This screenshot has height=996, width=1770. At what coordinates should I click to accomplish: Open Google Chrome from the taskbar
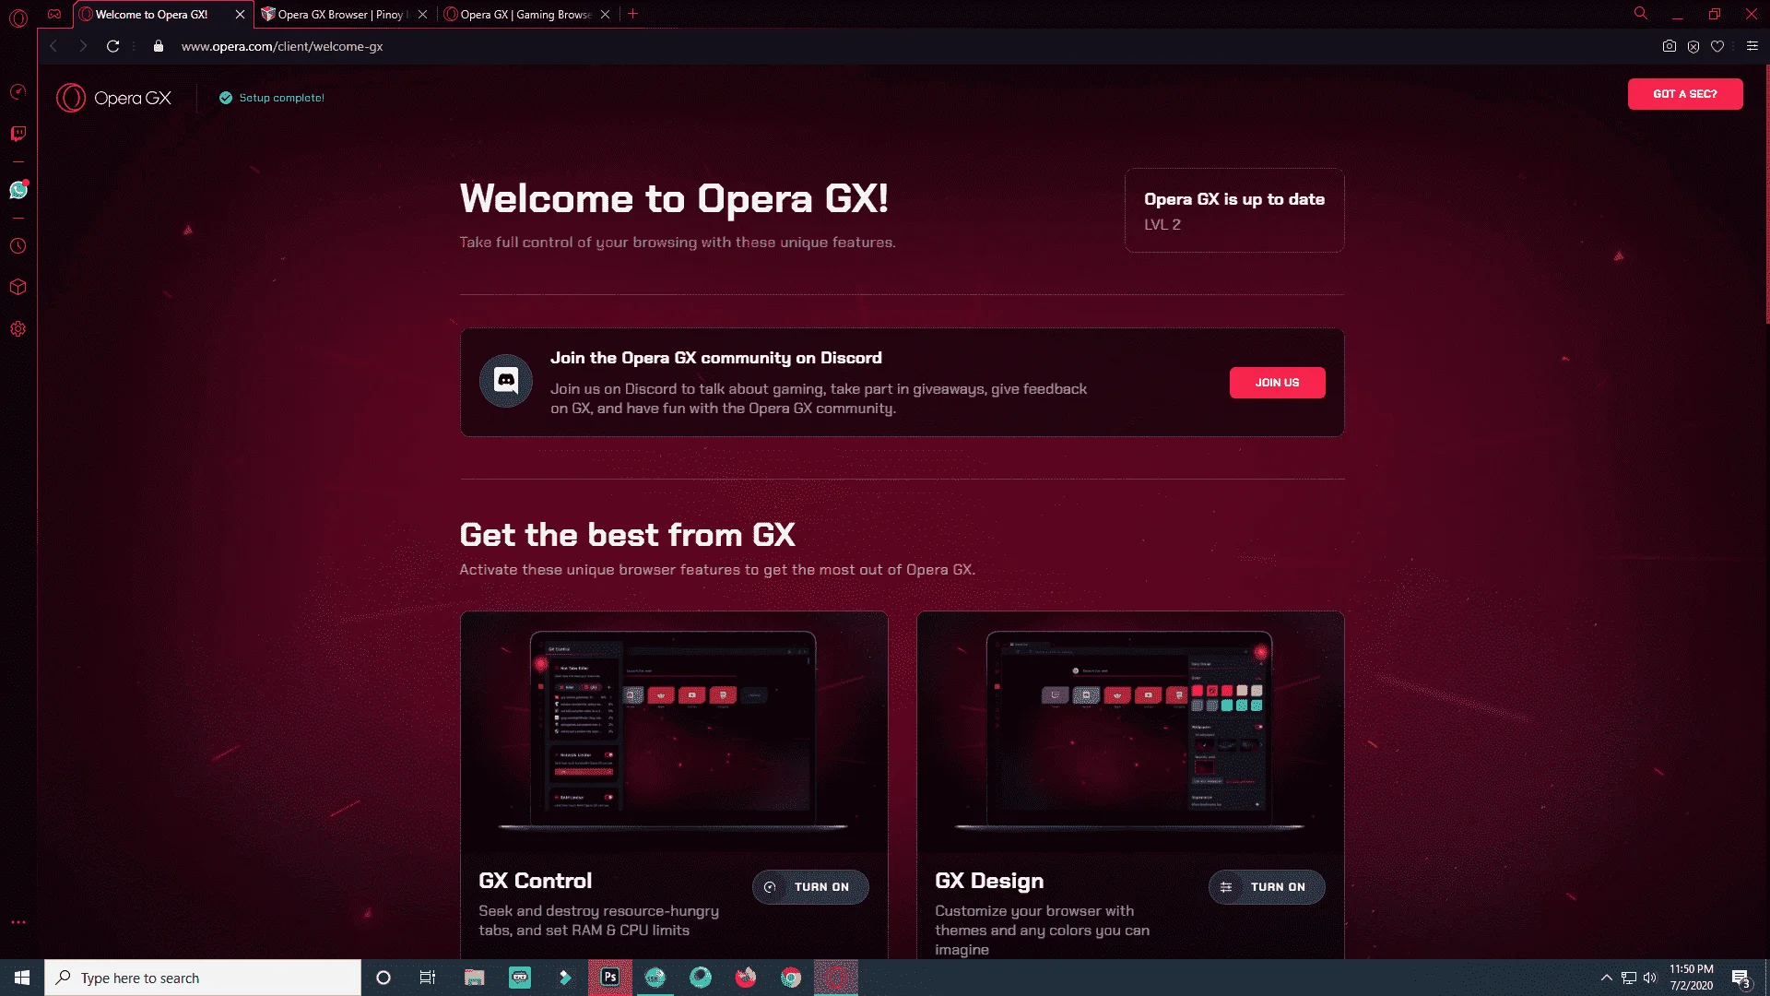(791, 978)
